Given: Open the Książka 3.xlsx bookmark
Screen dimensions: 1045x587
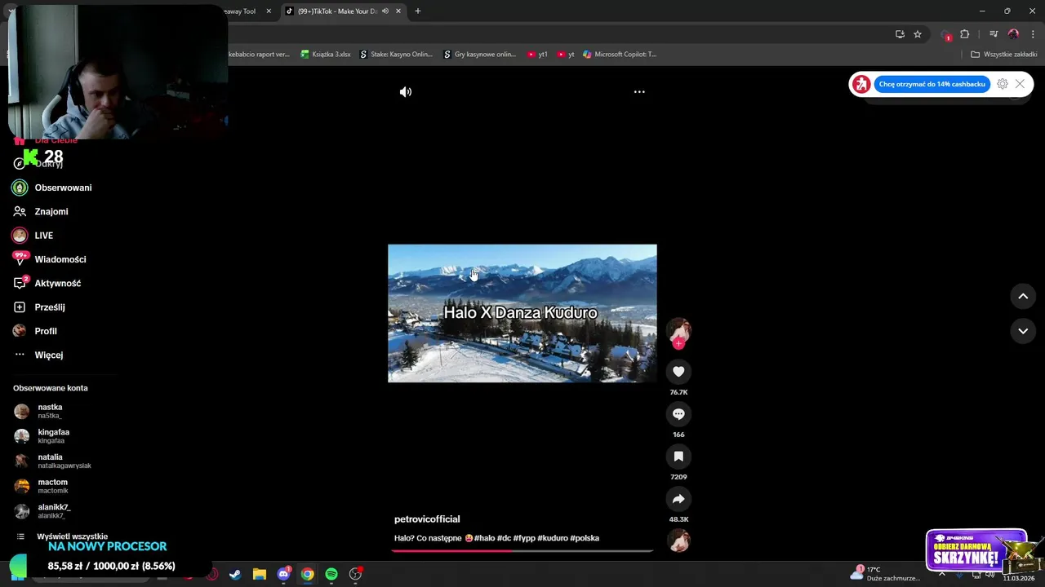Looking at the screenshot, I should click(326, 55).
